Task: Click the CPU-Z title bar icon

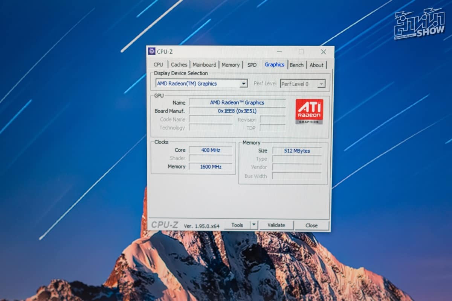Action: point(152,52)
